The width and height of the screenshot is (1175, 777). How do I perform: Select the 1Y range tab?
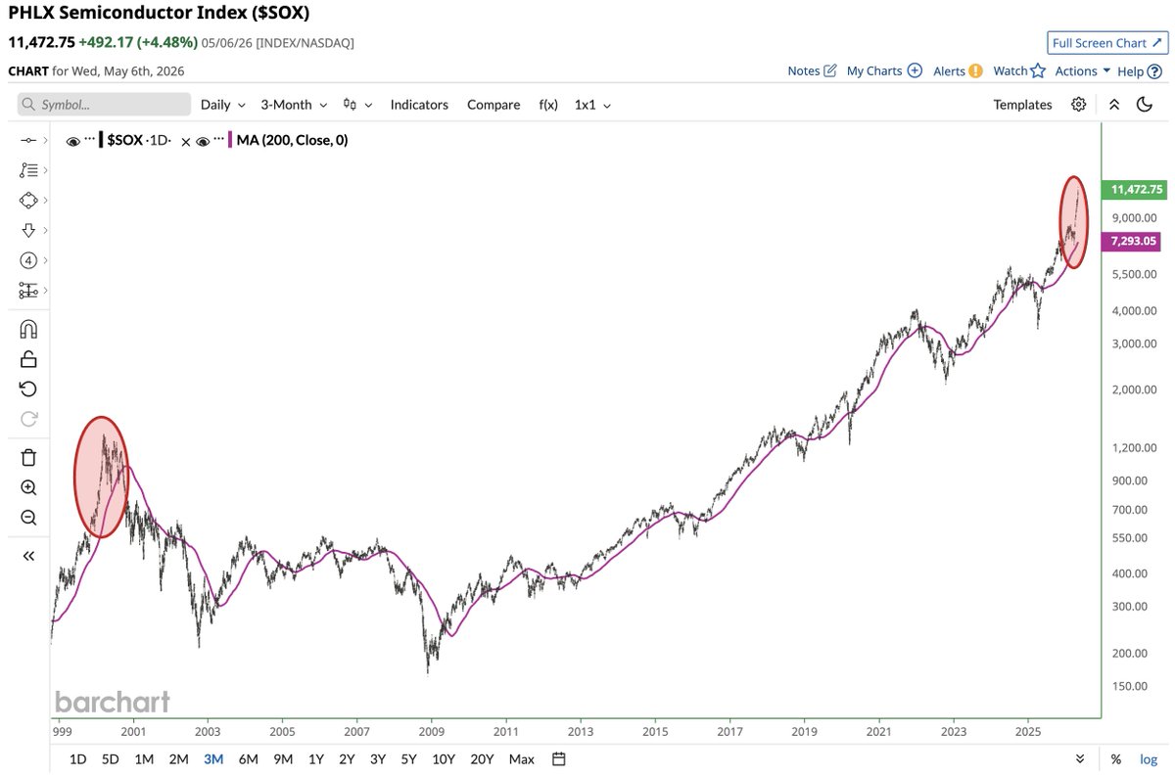[x=316, y=759]
